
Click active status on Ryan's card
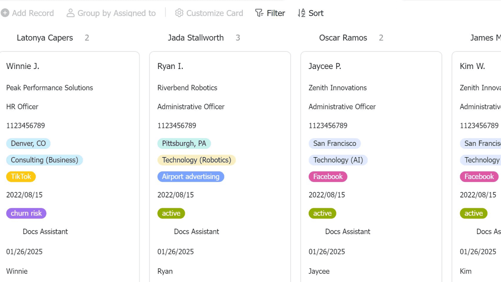pyautogui.click(x=171, y=213)
